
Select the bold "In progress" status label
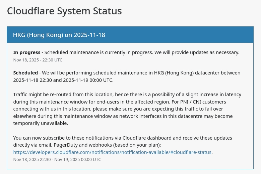coord(26,52)
